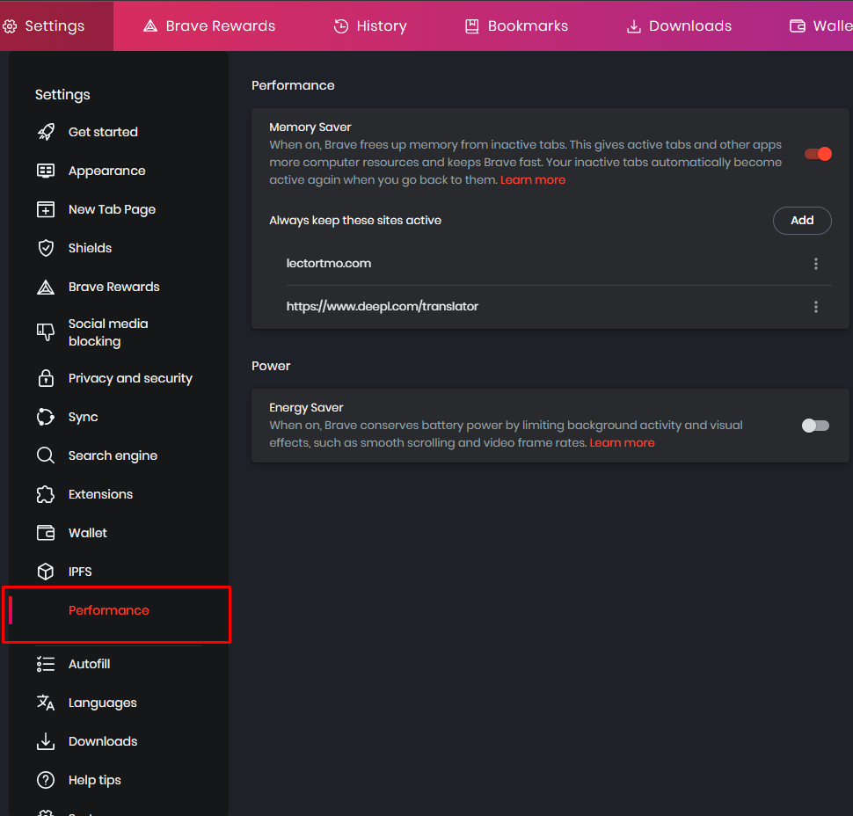853x816 pixels.
Task: Click the IPFS cube icon
Action: (46, 572)
